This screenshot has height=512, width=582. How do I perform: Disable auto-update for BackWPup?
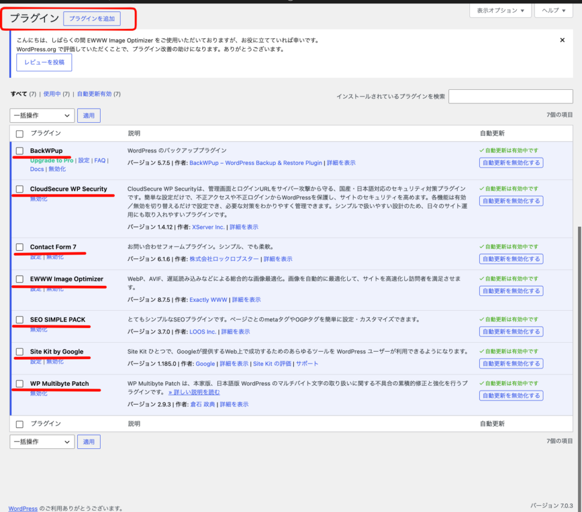(511, 163)
